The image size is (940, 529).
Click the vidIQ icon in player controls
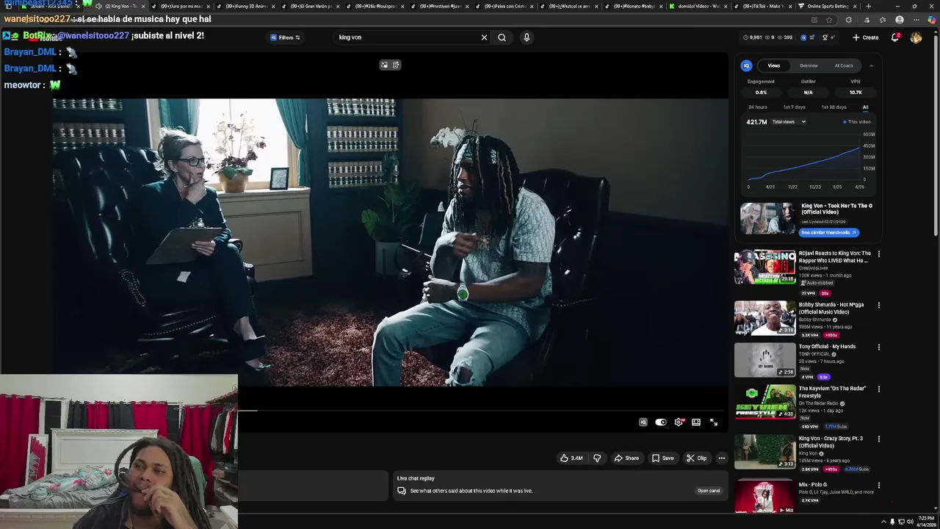coord(643,422)
